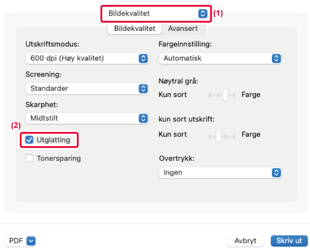Enable the Tonersparing checkbox
310x250 pixels.
tap(29, 158)
